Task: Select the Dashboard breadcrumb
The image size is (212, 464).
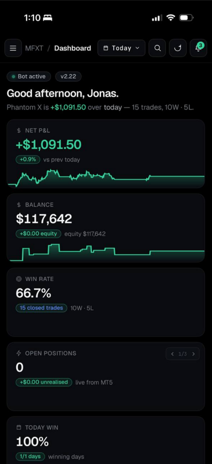Action: tap(72, 48)
